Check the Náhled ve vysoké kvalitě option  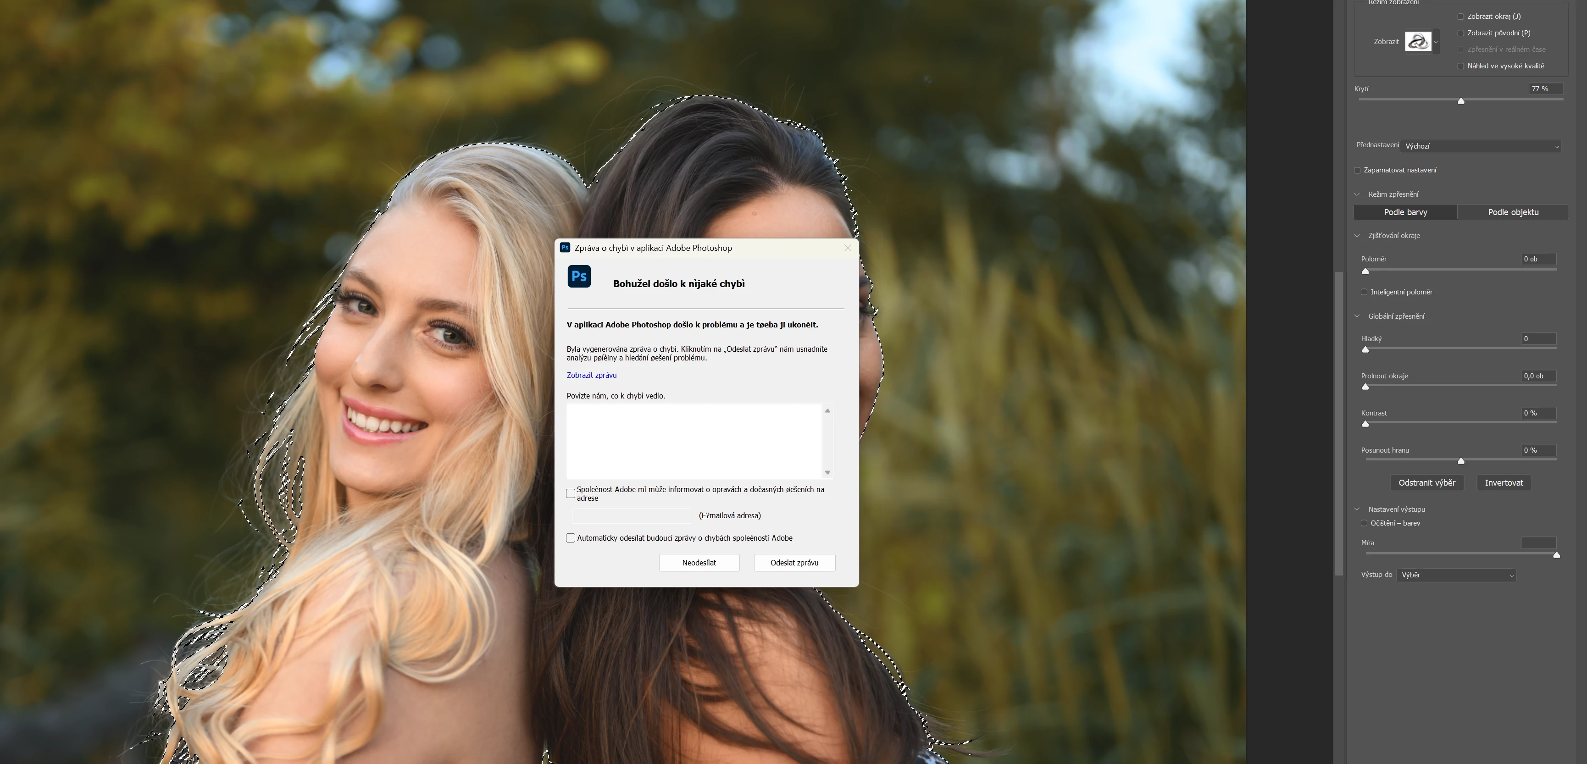[1461, 66]
